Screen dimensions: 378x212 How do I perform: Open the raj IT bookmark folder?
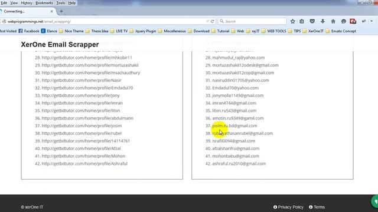point(253,31)
